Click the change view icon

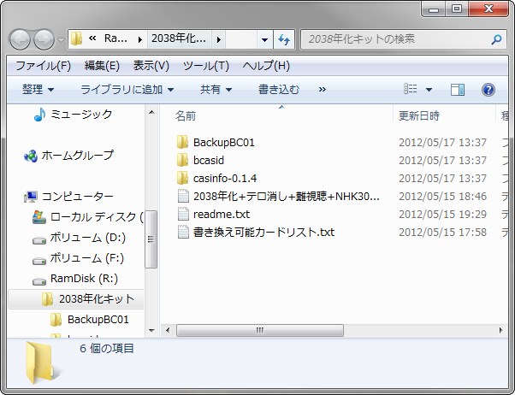coord(411,89)
